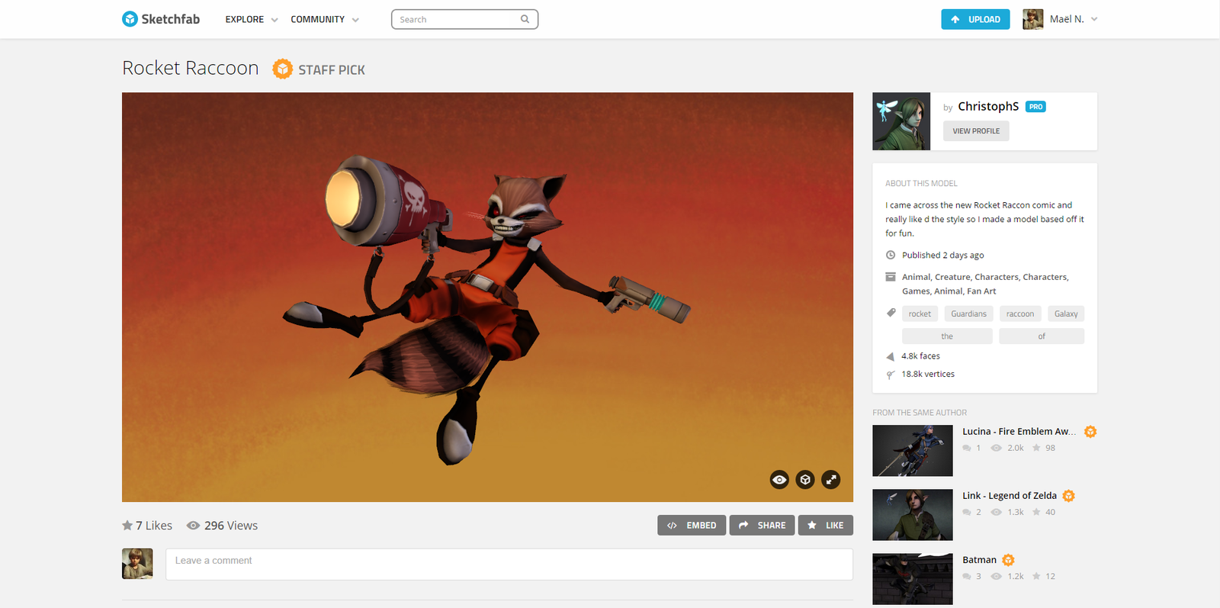The height and width of the screenshot is (608, 1220).
Task: Select the raccoon tag
Action: click(x=1020, y=314)
